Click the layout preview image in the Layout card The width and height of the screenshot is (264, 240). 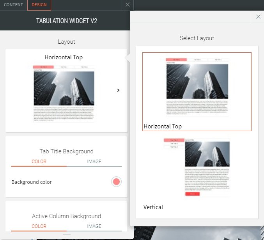click(64, 94)
